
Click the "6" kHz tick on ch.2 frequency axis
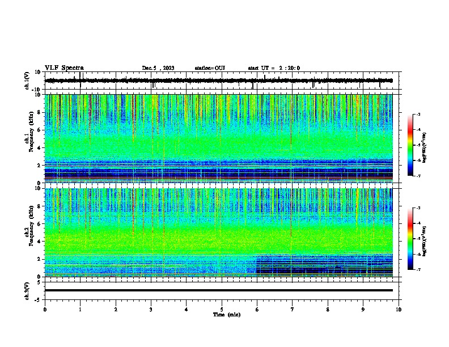[x=40, y=224]
